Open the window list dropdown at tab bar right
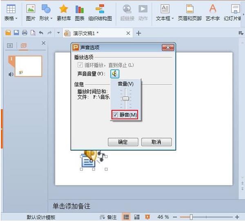The height and width of the screenshot is (221, 245). [241, 33]
